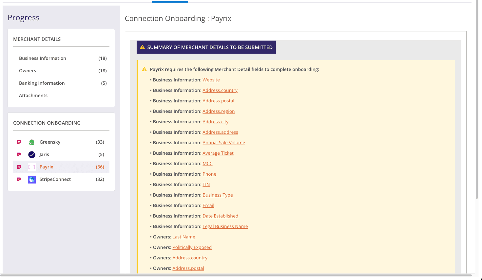Follow the Date Established link
Screen dimensions: 482x280
coord(220,216)
